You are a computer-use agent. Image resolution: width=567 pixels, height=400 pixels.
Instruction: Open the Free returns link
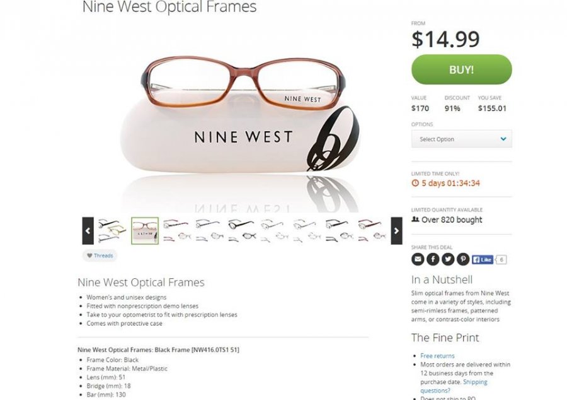pyautogui.click(x=437, y=356)
